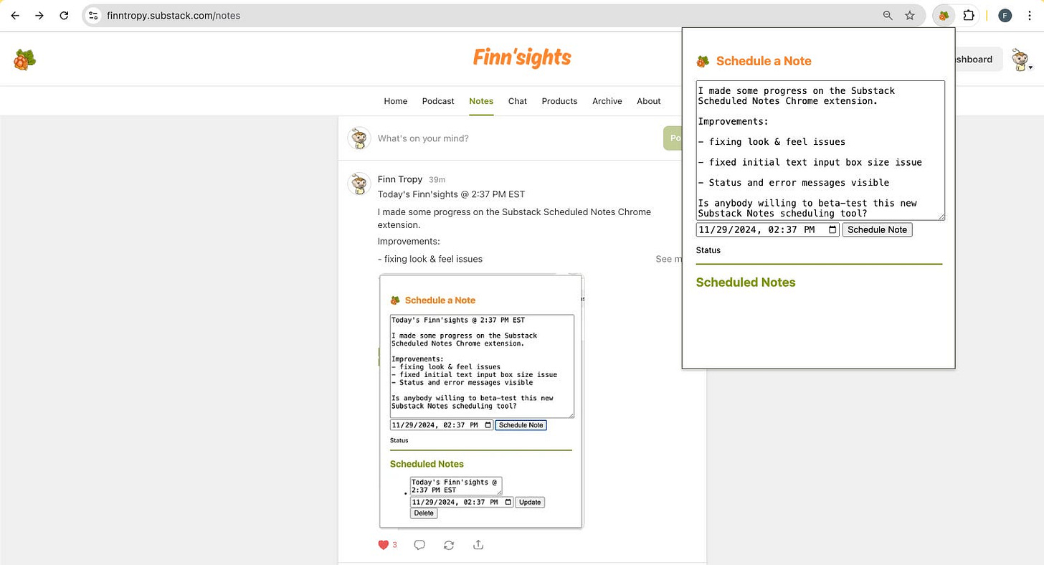Screen dimensions: 1044x565
Task: Restack the note with the restack icon
Action: click(449, 545)
